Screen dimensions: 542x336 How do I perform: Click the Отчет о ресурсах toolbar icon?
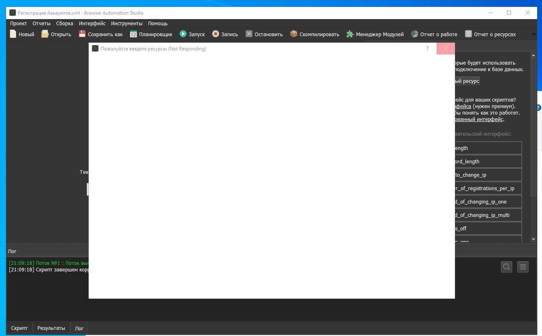[x=469, y=34]
